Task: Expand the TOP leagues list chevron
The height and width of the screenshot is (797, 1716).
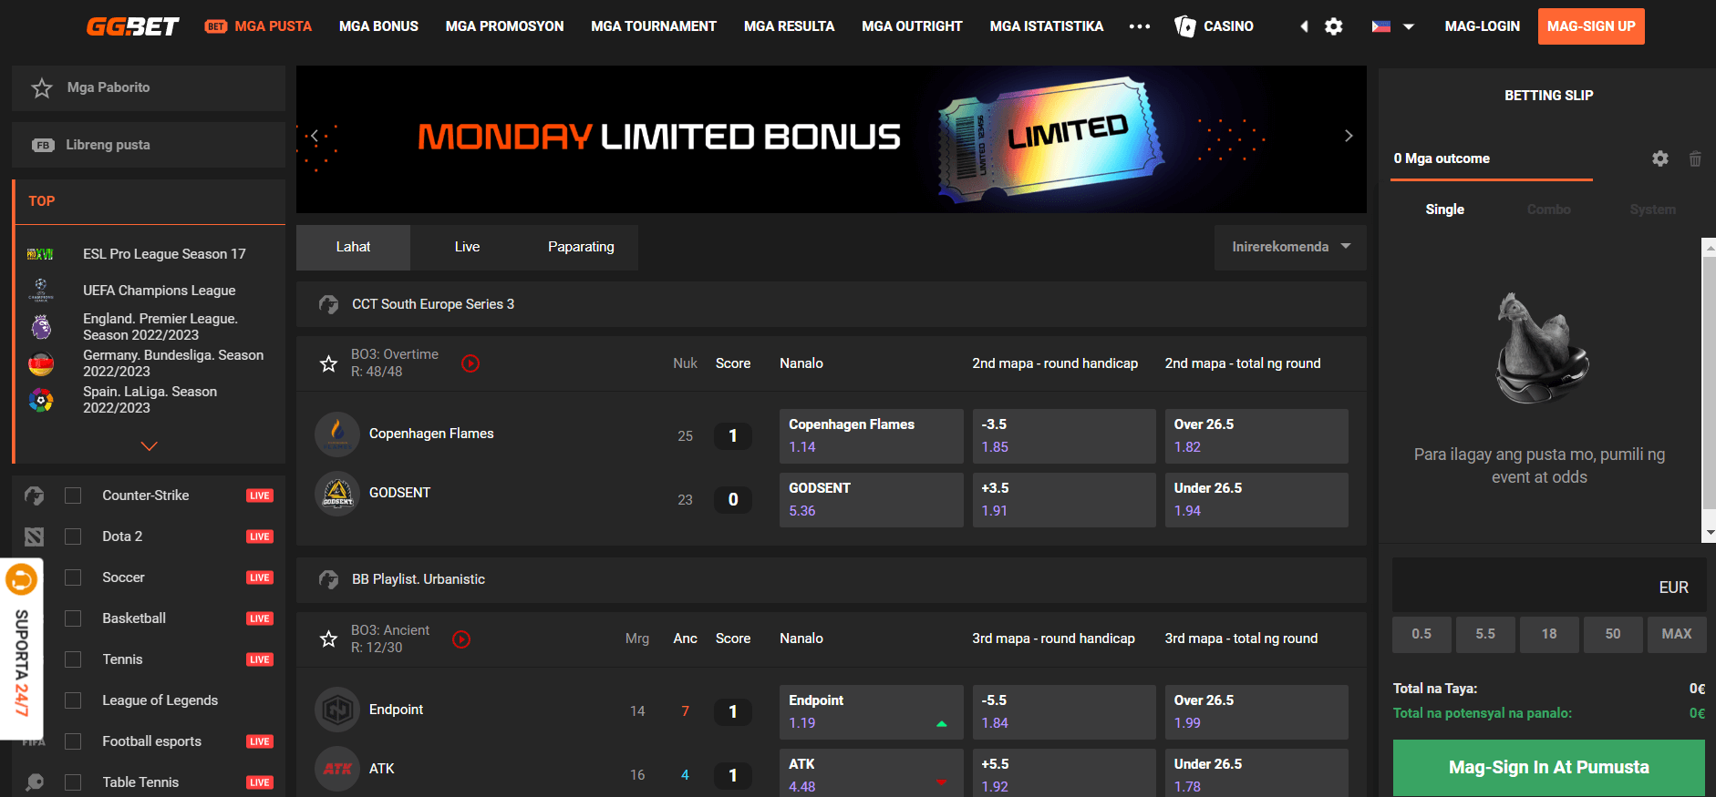Action: point(150,446)
